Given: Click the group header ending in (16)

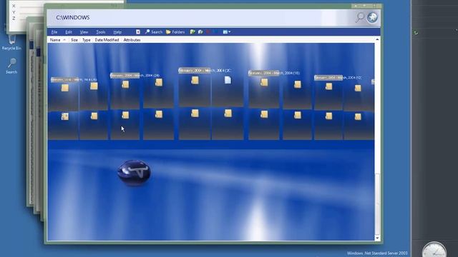Looking at the screenshot, I should 273,73.
